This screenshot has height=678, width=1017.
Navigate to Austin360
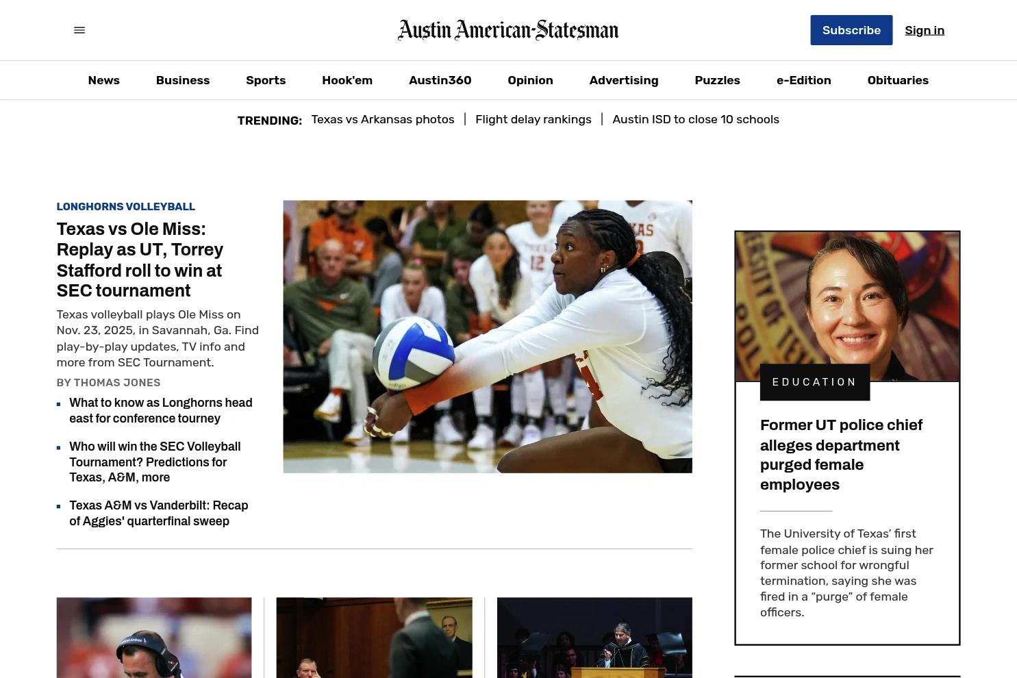tap(440, 80)
